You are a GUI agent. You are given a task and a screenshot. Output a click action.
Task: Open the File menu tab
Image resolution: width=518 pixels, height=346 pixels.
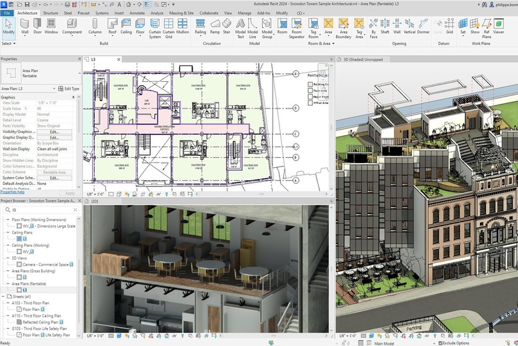click(x=7, y=13)
